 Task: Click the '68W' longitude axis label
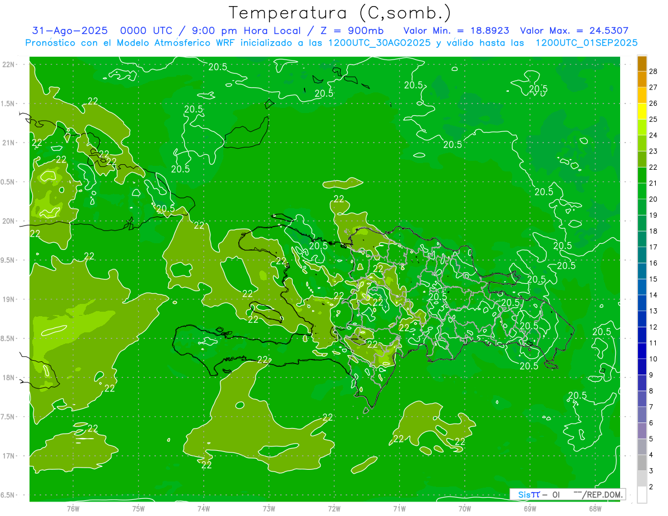595,508
